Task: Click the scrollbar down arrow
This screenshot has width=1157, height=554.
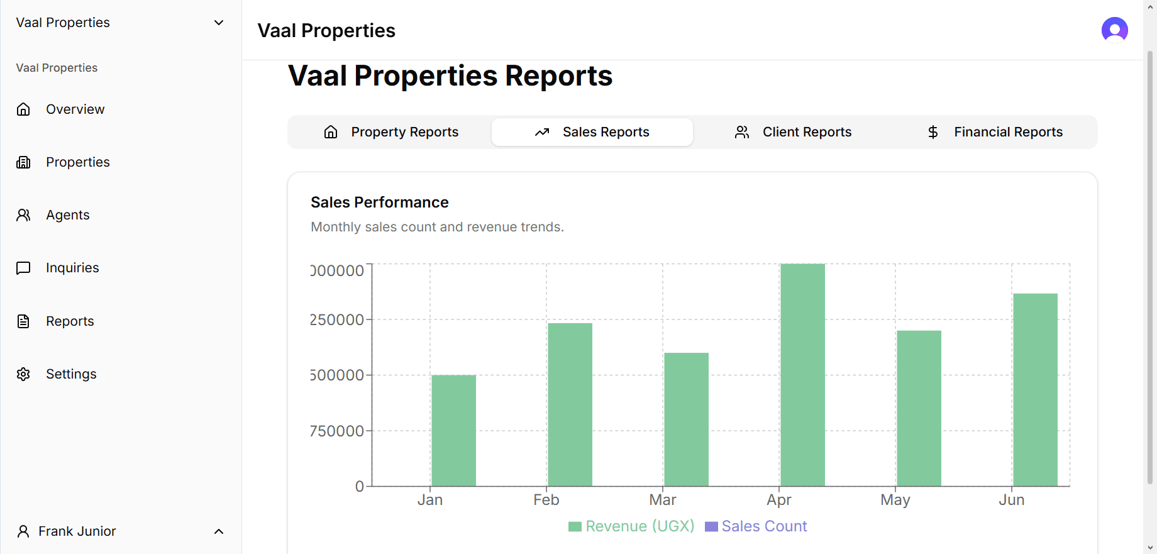Action: pyautogui.click(x=1150, y=548)
